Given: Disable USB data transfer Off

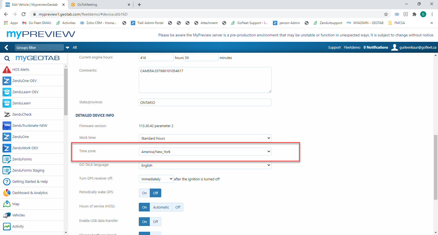Looking at the screenshot, I should pyautogui.click(x=155, y=222).
